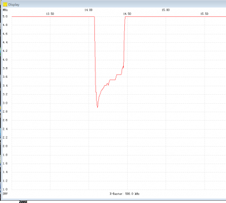Click the 13.50 frequency axis label

point(50,14)
